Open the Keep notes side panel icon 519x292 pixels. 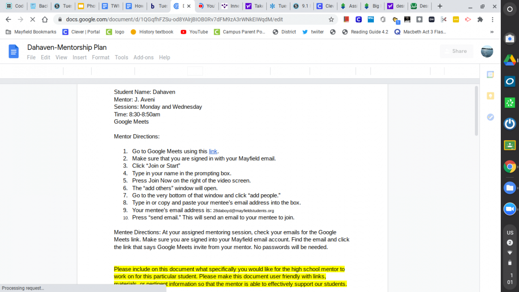490,96
